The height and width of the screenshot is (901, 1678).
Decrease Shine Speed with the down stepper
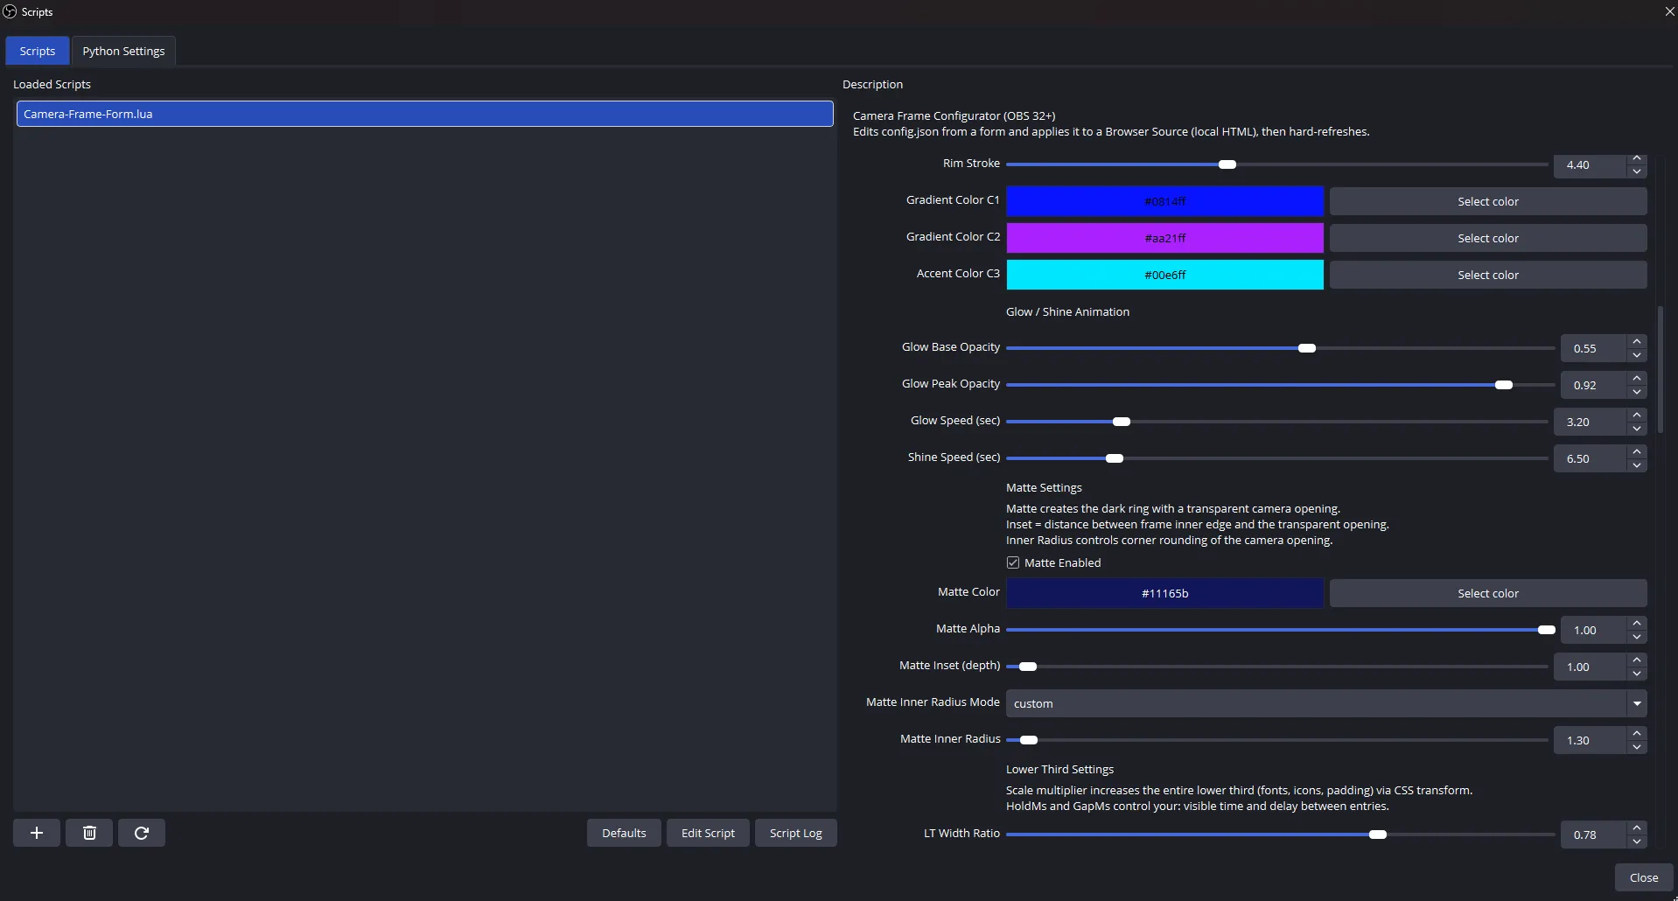click(x=1637, y=464)
